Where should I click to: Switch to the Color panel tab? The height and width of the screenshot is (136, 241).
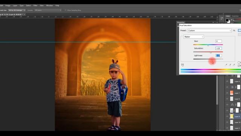pyautogui.click(x=228, y=16)
